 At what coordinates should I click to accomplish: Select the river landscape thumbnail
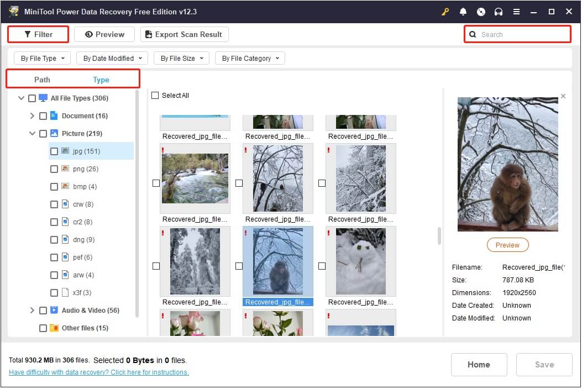(x=195, y=178)
